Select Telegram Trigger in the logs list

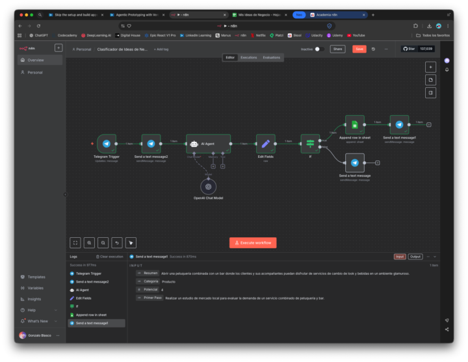pos(96,274)
